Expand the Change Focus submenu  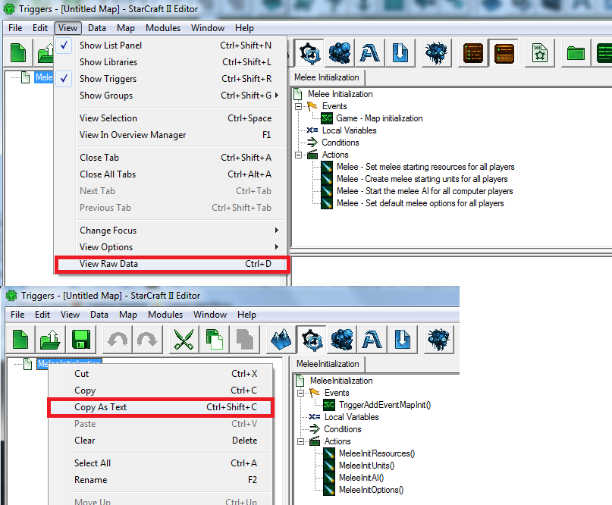point(171,231)
